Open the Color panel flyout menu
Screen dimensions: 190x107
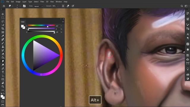[x=63, y=22]
